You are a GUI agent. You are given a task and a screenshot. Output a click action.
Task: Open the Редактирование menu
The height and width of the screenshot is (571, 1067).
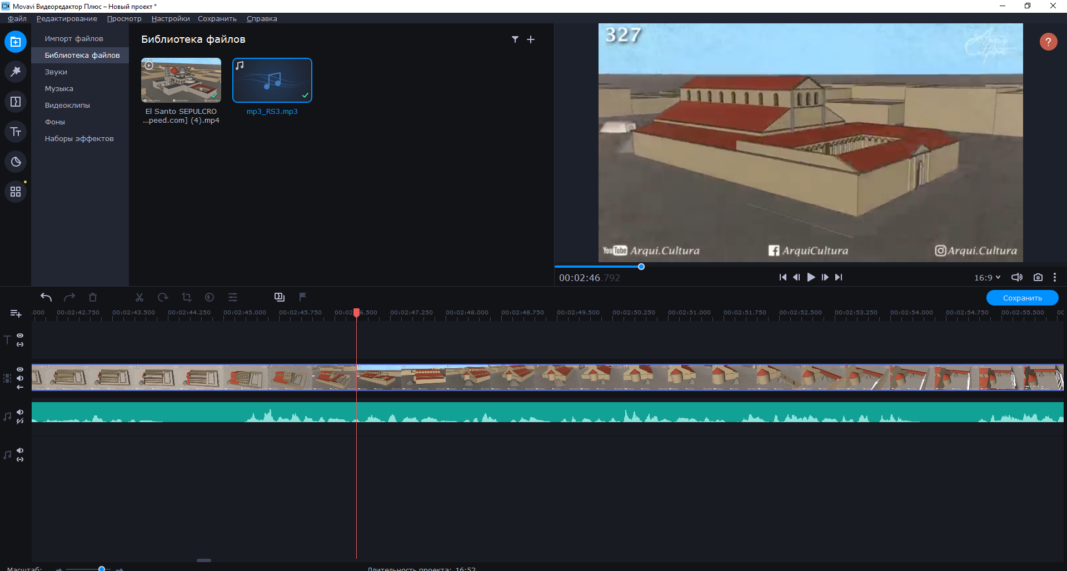pyautogui.click(x=67, y=18)
